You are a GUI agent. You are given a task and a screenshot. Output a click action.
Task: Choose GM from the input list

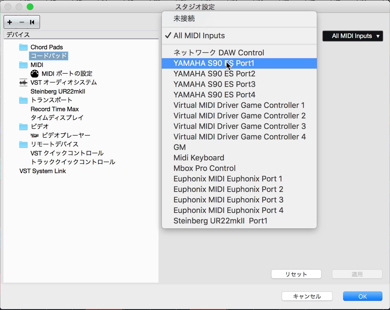point(239,147)
